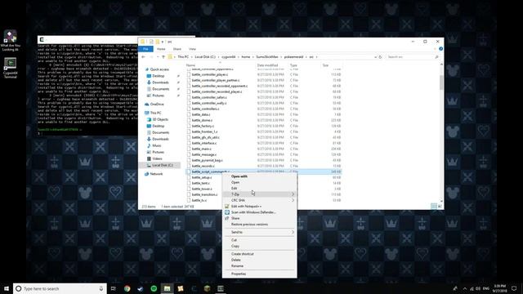Switch to the details view icon in status bar
523x294 pixels.
pyautogui.click(x=434, y=207)
